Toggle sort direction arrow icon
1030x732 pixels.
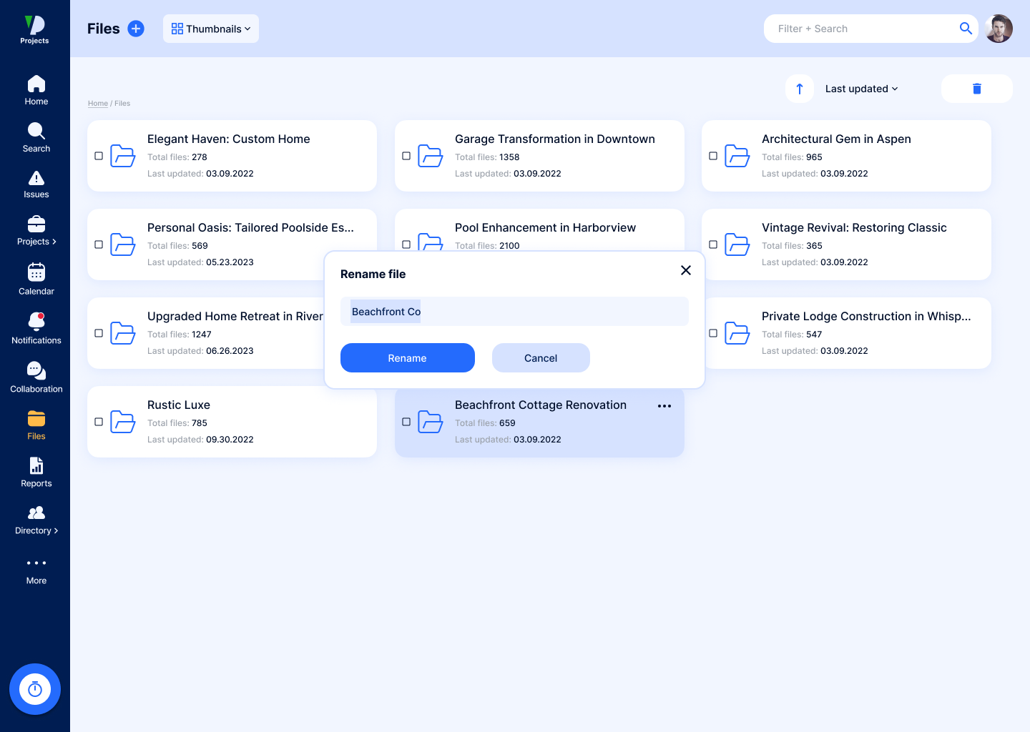800,89
